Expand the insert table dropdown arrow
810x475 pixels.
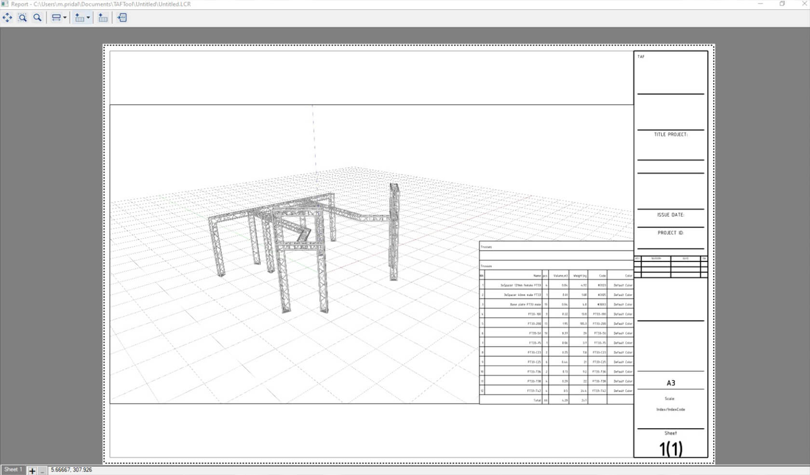(88, 18)
